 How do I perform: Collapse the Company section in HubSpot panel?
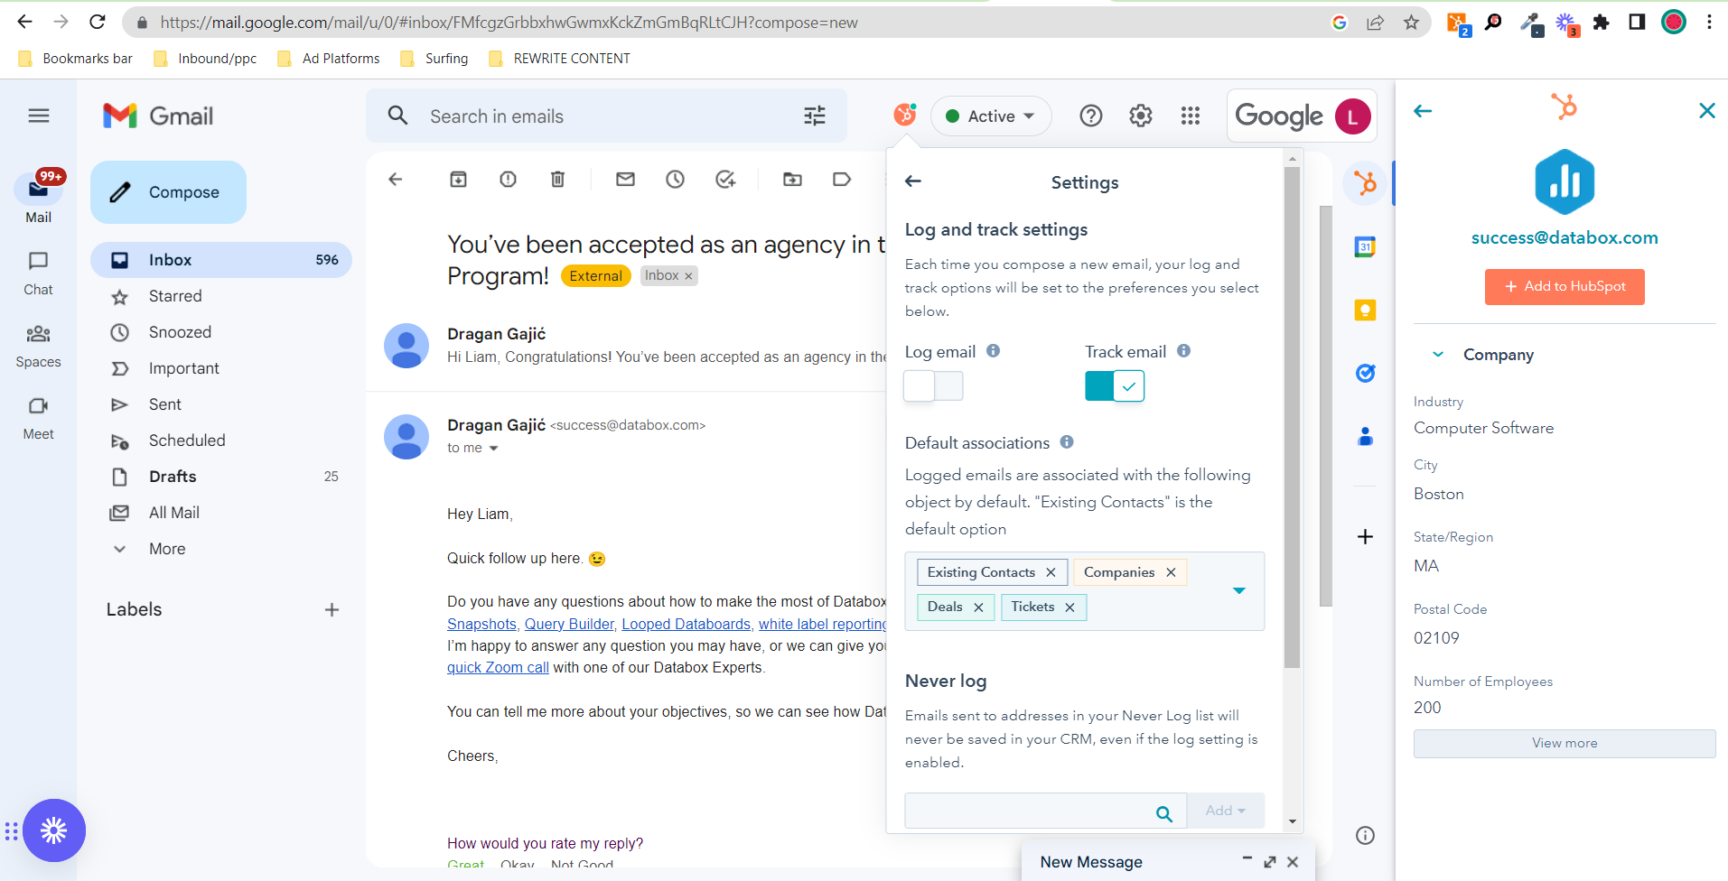coord(1437,354)
